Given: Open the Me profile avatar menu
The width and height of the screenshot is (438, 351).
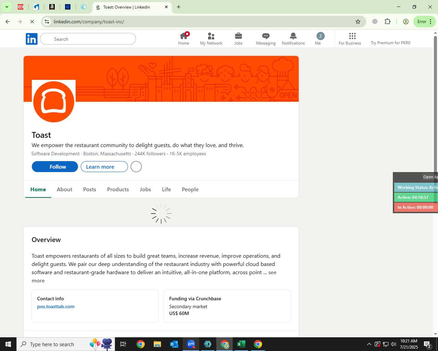Looking at the screenshot, I should coord(320,39).
